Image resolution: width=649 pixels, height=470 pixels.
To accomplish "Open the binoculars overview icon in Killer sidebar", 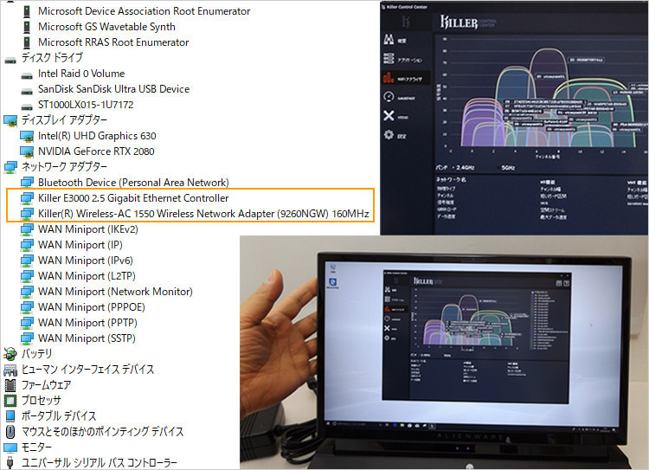I will [389, 39].
